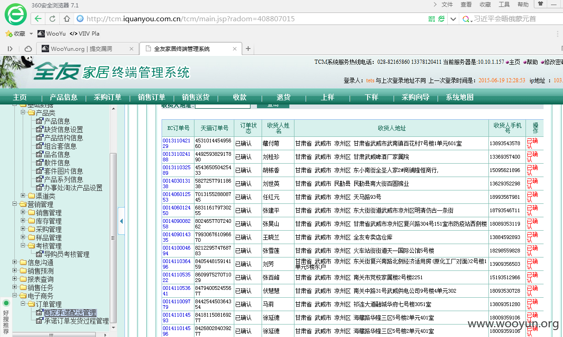Click the search magnifier icon
Viewport: 563px width, 337px height.
coord(466,19)
